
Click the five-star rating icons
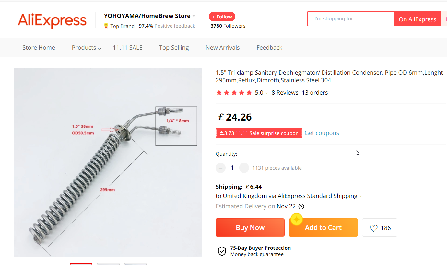click(234, 93)
